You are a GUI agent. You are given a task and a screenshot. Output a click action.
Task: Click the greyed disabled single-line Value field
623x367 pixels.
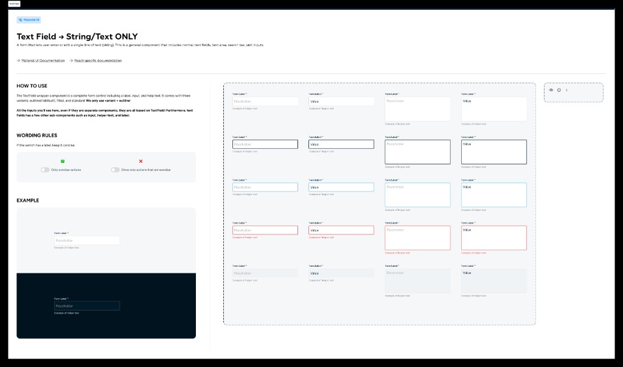coord(341,273)
